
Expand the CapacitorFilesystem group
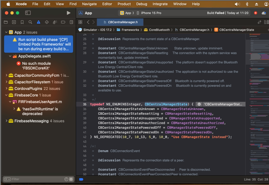pos(6,82)
